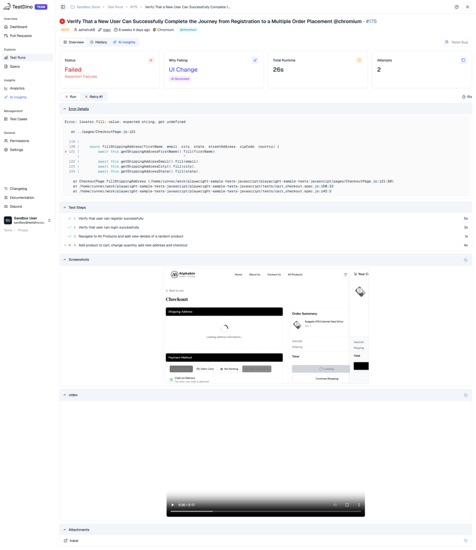Expand failed step 4 add product to cart
The height and width of the screenshot is (550, 476).
tap(65, 245)
